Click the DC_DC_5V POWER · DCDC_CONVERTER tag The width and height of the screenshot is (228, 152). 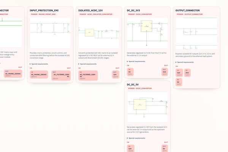(140, 89)
